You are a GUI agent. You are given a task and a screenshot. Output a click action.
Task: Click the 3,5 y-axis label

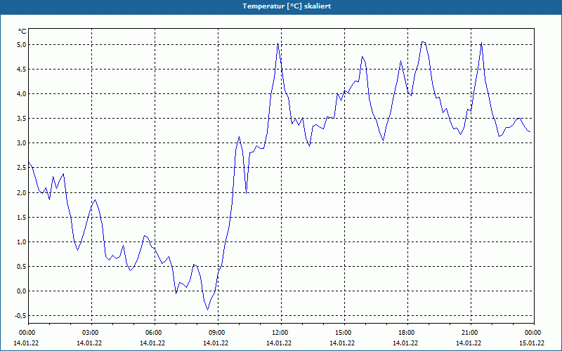(x=22, y=119)
